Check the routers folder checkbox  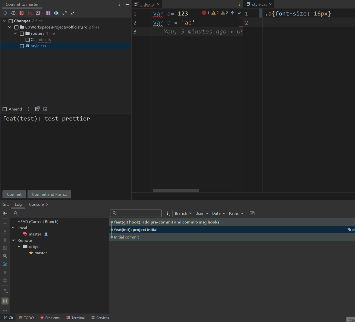pos(22,33)
